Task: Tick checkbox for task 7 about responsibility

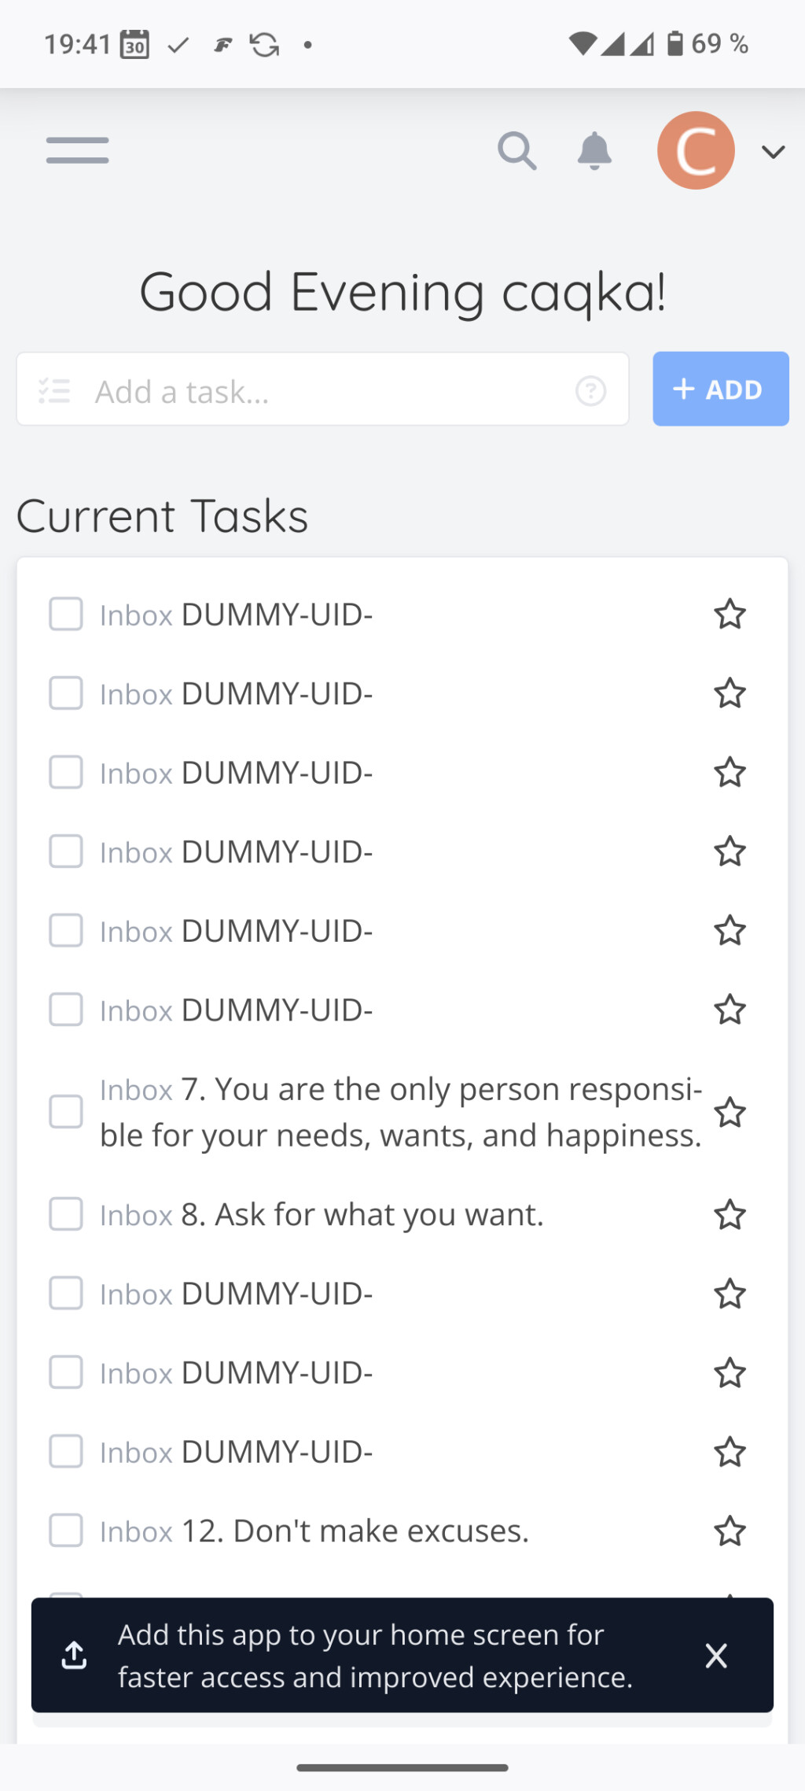Action: 66,1112
